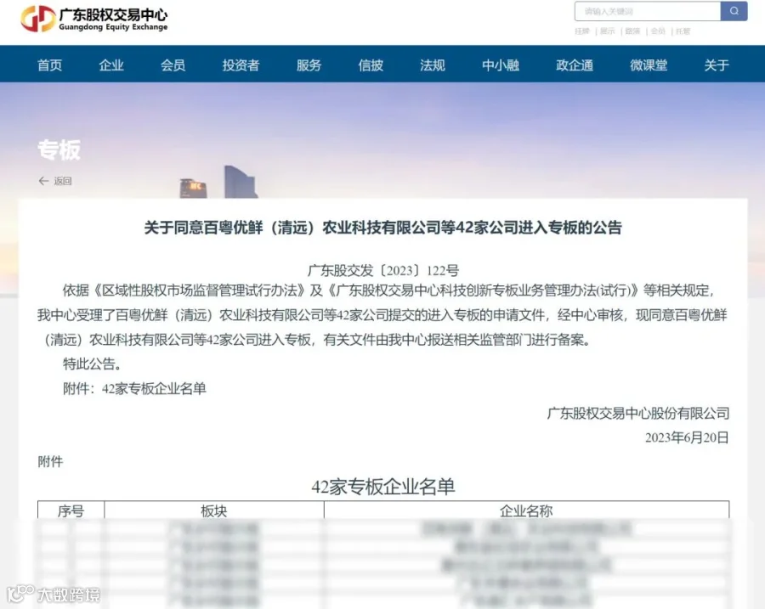
Task: Click the back arrow next to 返回
Action: pos(43,181)
